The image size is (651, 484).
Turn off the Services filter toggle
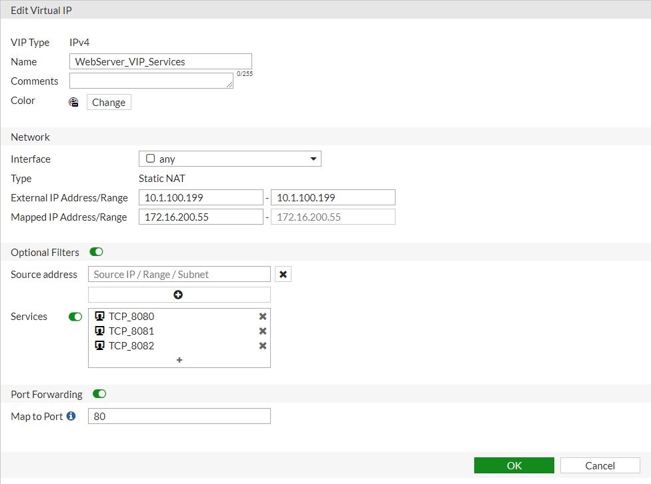pos(75,317)
